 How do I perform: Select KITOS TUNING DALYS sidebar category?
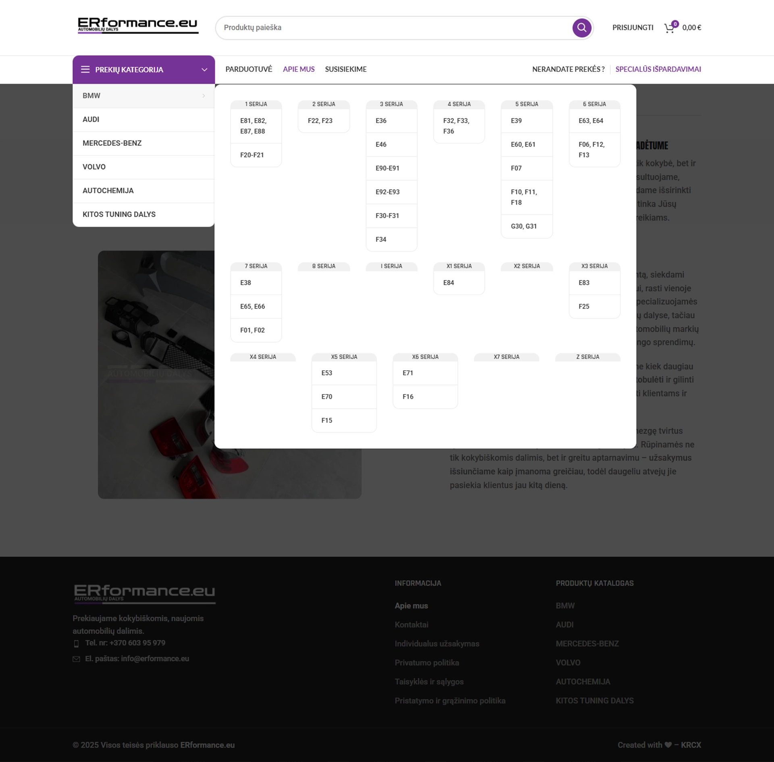point(144,214)
